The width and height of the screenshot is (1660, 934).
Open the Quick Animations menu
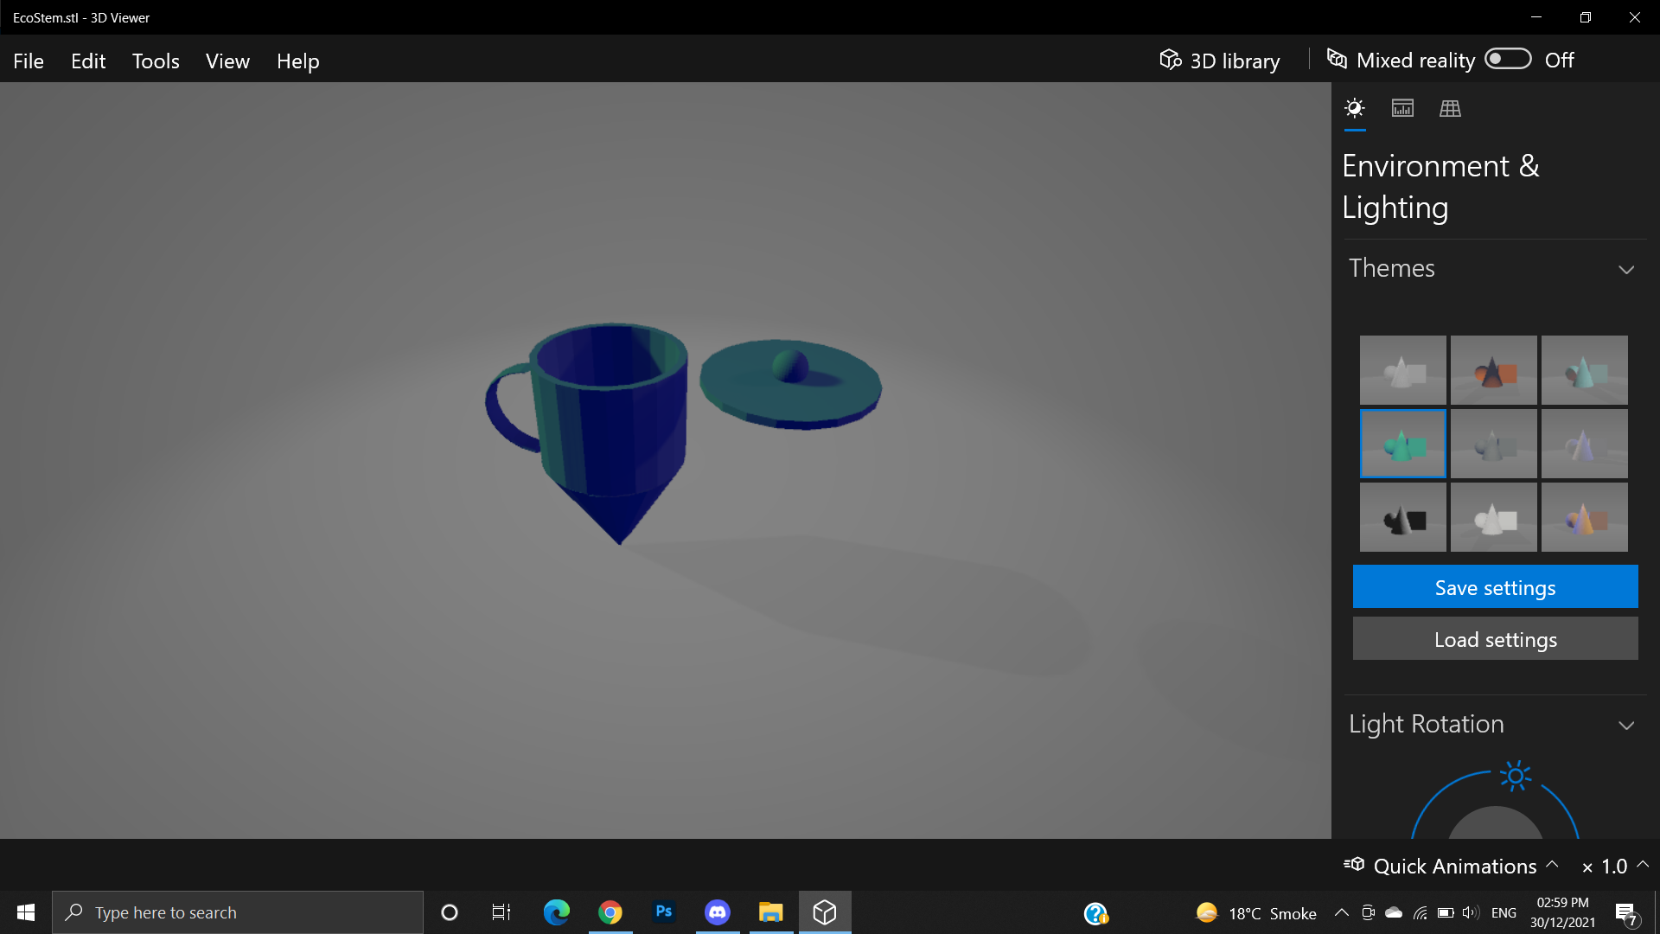point(1454,866)
